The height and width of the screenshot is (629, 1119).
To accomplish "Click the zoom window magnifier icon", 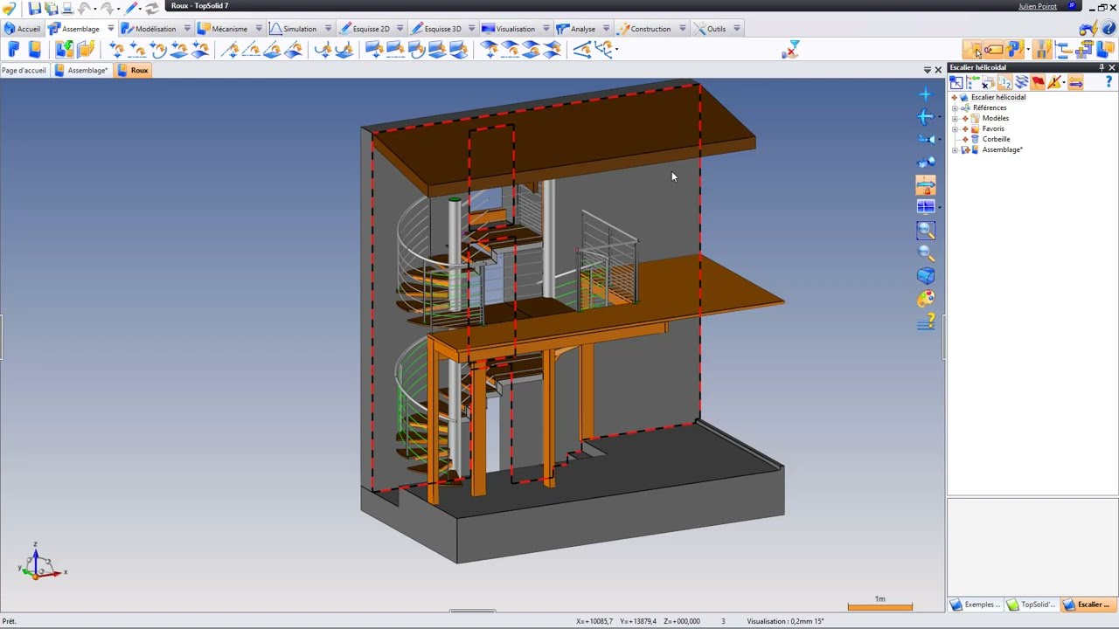I will coord(926,231).
